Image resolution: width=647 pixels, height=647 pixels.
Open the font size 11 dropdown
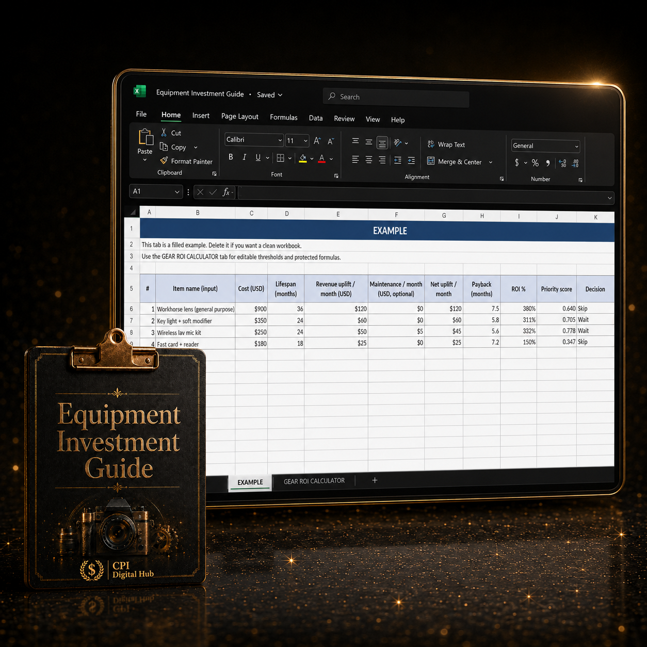(x=298, y=141)
